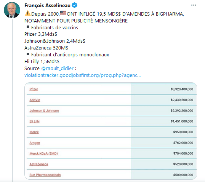The height and width of the screenshot is (182, 205).
Task: Click the US flag emoji
Action: [63, 13]
